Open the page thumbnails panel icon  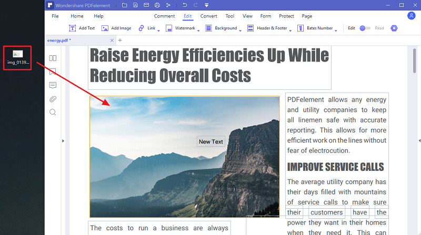pos(53,58)
